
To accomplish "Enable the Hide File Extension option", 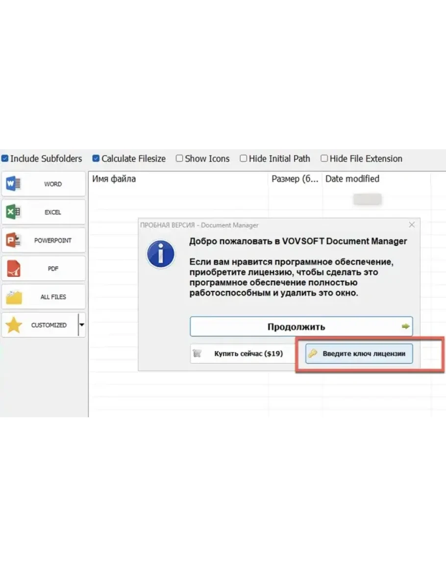I will pos(324,159).
